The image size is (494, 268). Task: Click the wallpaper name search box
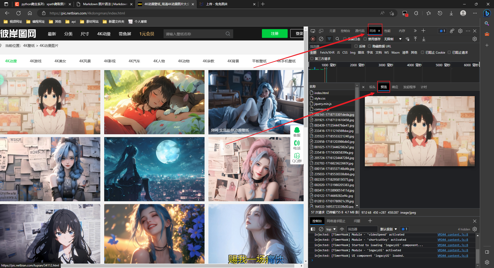[x=195, y=34]
